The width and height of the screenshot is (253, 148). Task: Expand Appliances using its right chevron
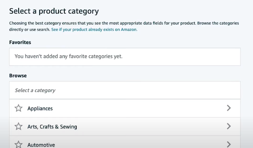[229, 108]
